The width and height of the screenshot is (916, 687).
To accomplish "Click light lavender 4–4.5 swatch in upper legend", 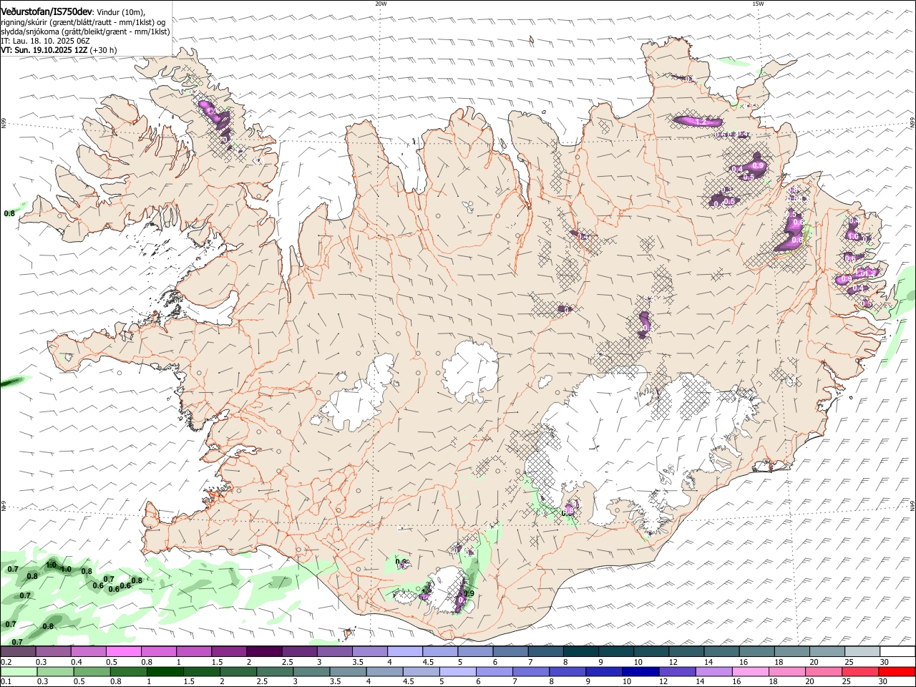I will point(405,652).
